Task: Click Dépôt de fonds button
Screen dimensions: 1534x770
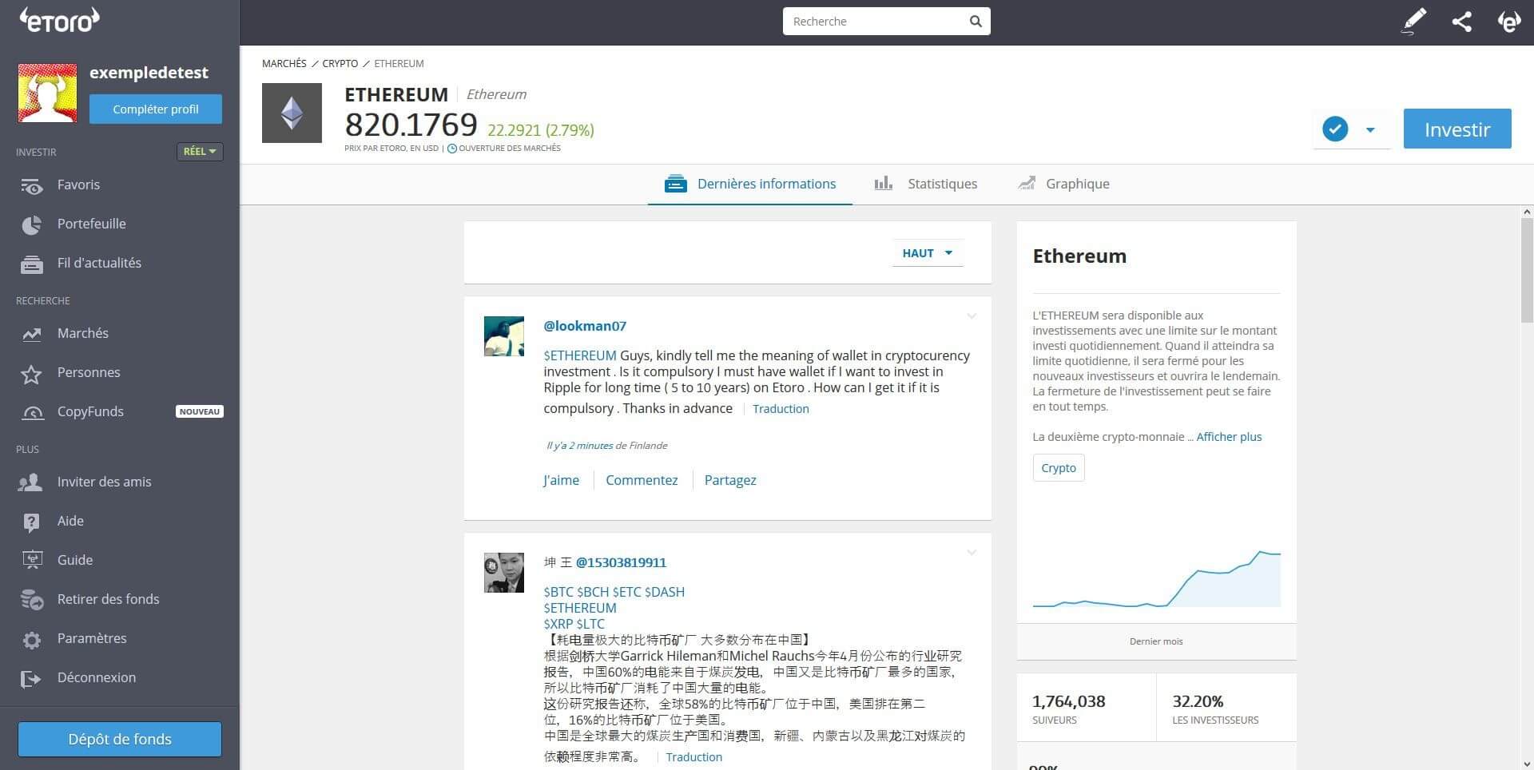Action: (x=120, y=739)
